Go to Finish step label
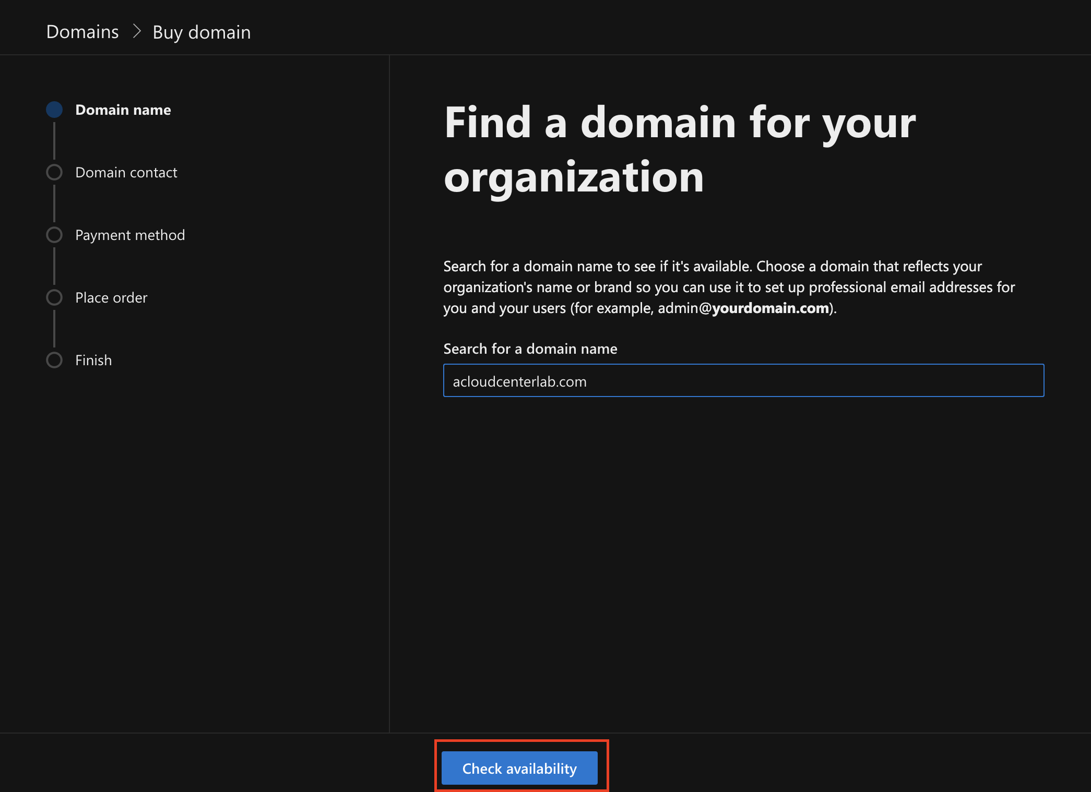 point(93,360)
